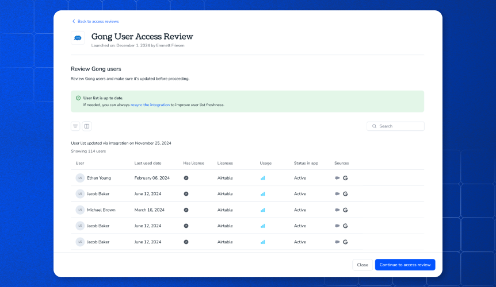Click grey cloud source icon for Michael Brown
Image resolution: width=496 pixels, height=287 pixels.
click(x=337, y=210)
